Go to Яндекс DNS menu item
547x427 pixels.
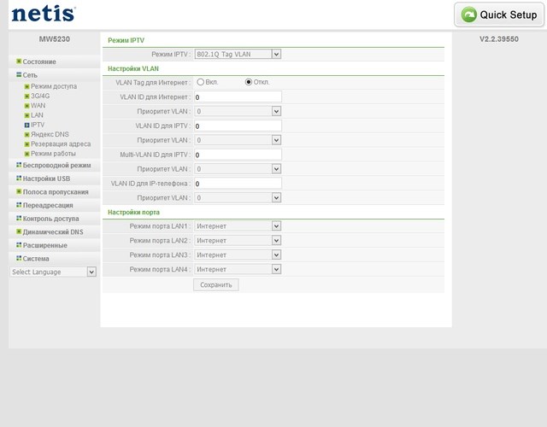50,134
